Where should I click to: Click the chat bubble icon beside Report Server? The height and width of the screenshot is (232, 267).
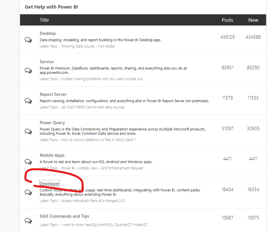point(28,101)
